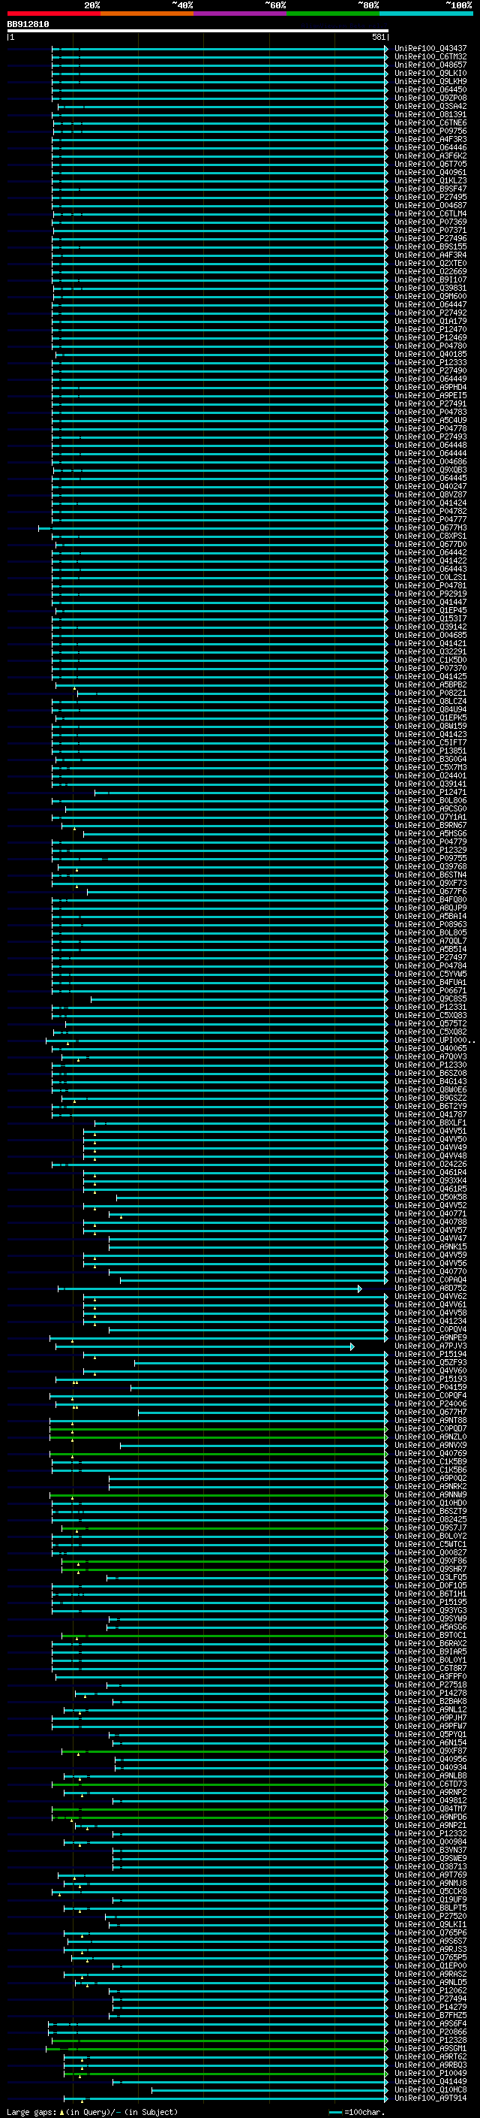Open the UniRef100_Q9LKI0 hit
480x2118 pixels.
430,73
